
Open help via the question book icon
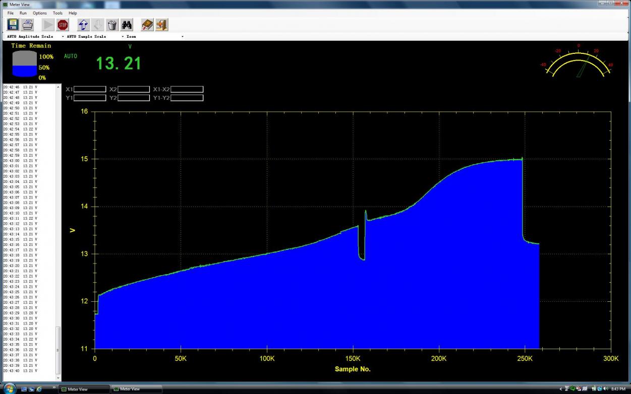(147, 25)
